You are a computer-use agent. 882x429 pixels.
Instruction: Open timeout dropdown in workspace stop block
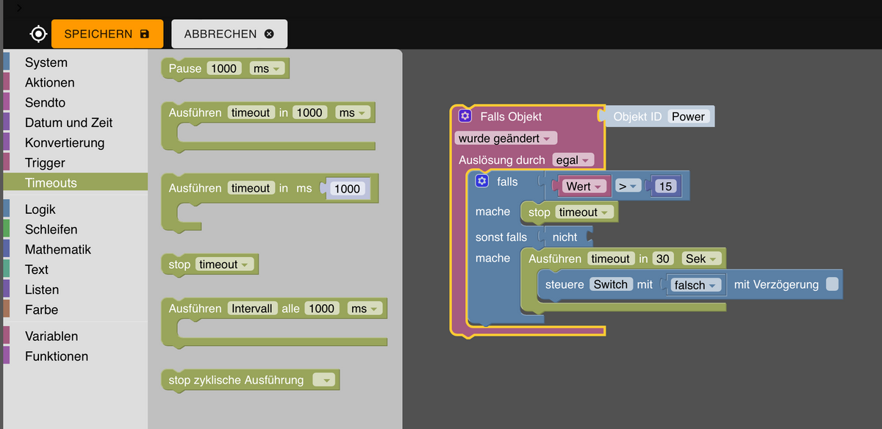point(584,212)
